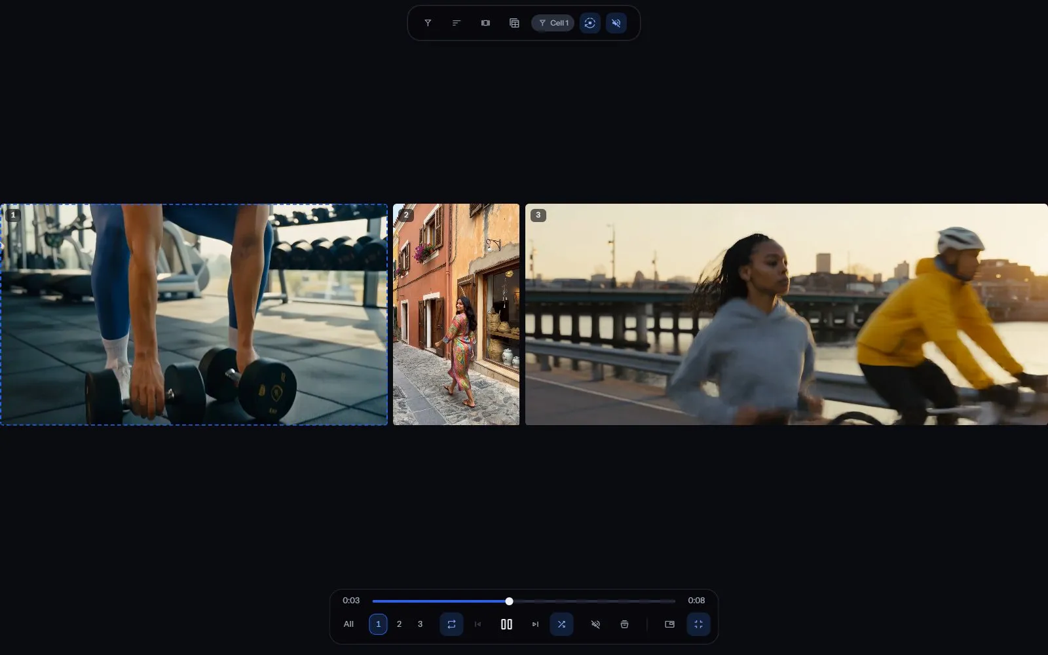Screen dimensions: 1048x655
Task: Open the dumbbell gym video in cell 1
Action: coord(194,314)
